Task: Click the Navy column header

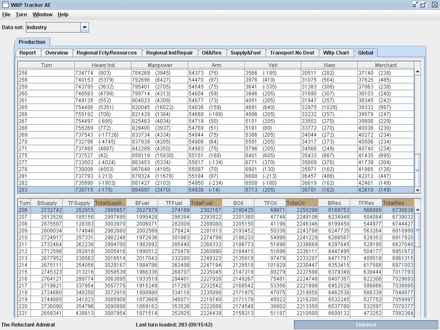Action: point(330,65)
